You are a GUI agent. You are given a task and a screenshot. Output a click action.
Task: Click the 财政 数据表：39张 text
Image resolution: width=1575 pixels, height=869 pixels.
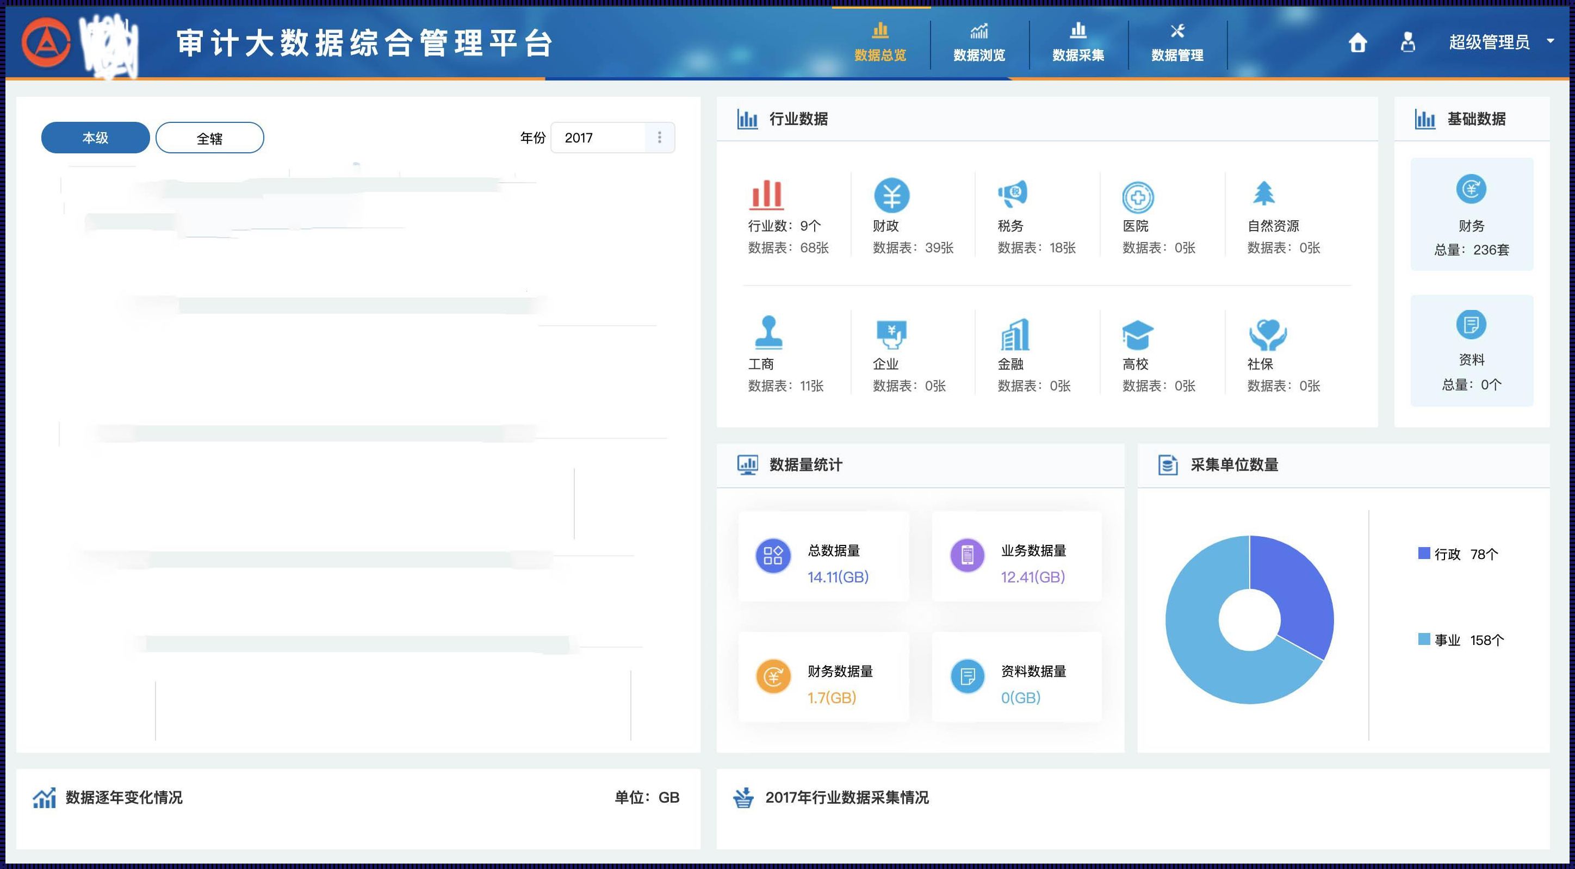913,247
